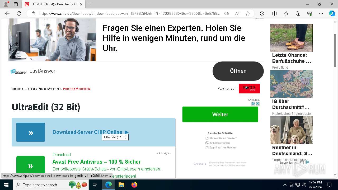This screenshot has width=338, height=190.
Task: Open IQ über Durchschnitt? headline
Action: point(291,104)
